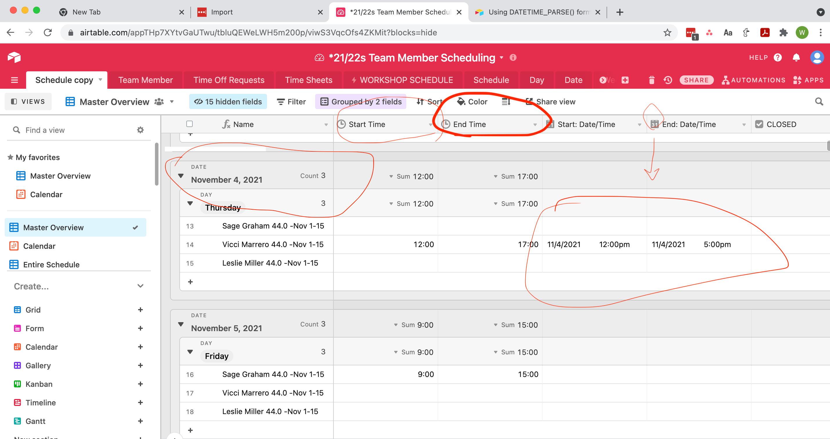Click Share view button
The width and height of the screenshot is (830, 439).
coord(550,102)
